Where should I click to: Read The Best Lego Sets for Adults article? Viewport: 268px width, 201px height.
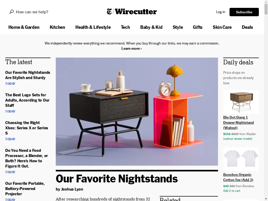tap(27, 100)
